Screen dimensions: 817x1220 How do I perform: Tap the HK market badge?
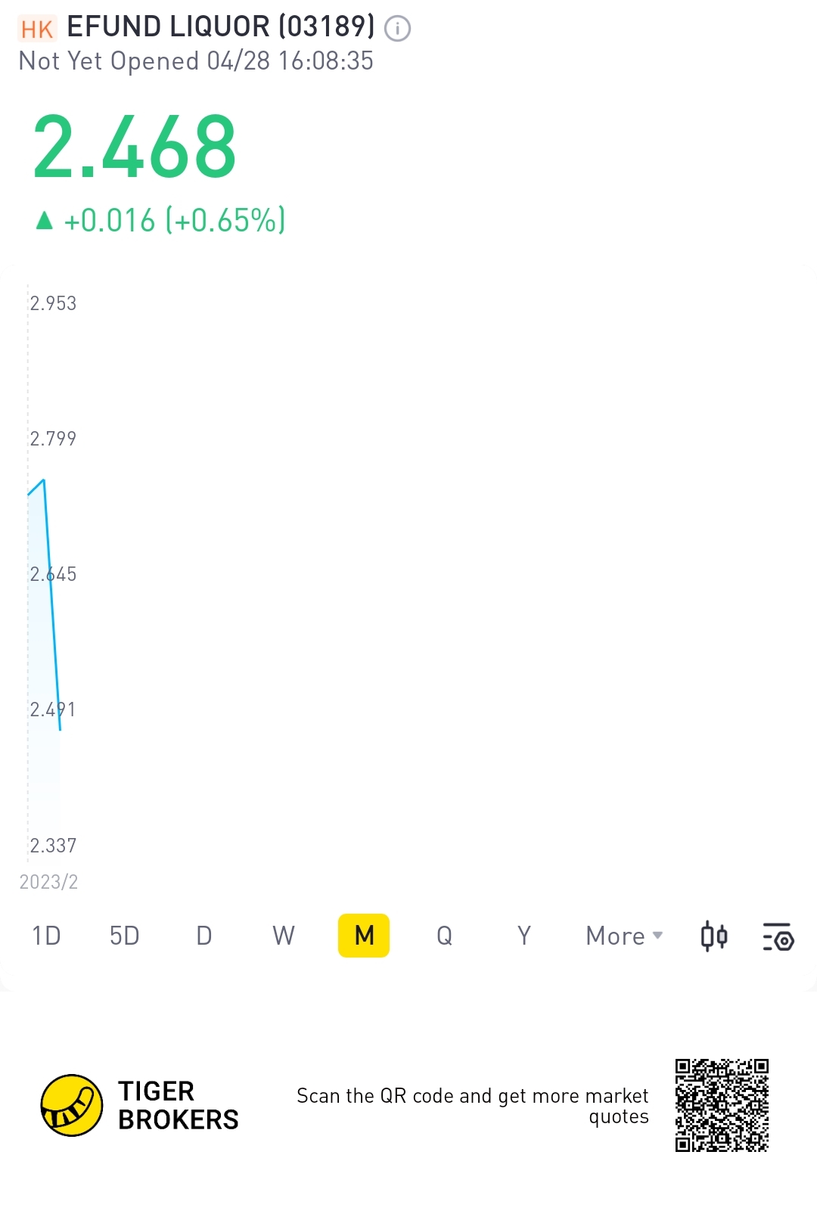pos(36,29)
